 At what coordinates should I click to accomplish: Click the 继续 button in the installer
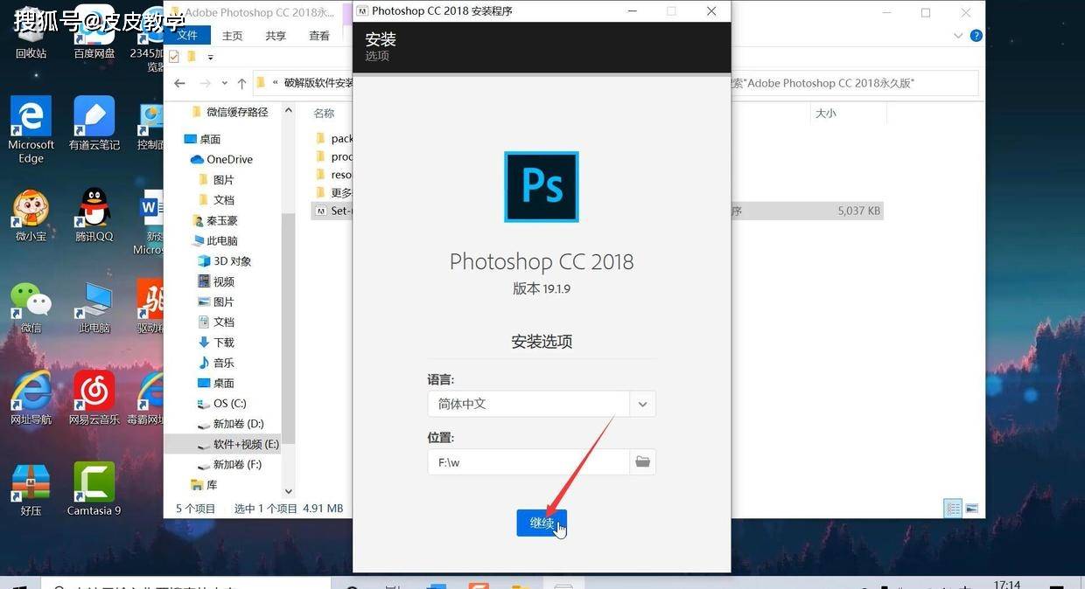(x=542, y=523)
